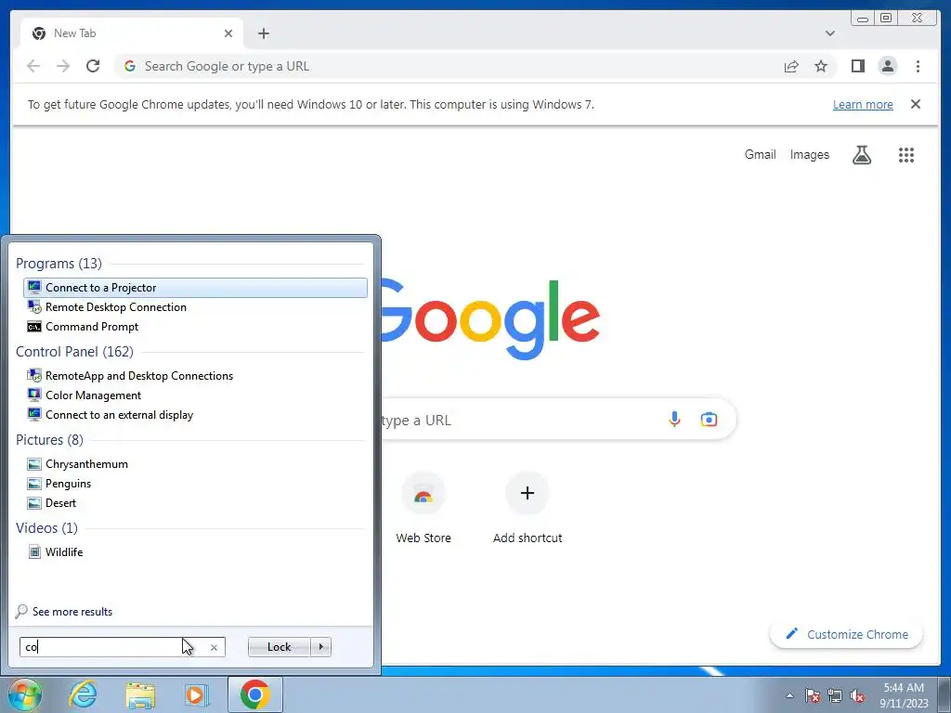Start voice search with the microphone
Viewport: 951px width, 713px height.
pos(674,419)
